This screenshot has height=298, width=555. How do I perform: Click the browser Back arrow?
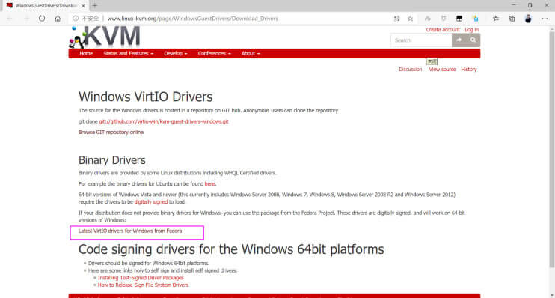tap(10, 19)
